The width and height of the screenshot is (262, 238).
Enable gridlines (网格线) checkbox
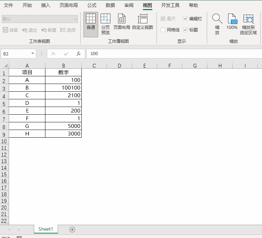click(163, 30)
